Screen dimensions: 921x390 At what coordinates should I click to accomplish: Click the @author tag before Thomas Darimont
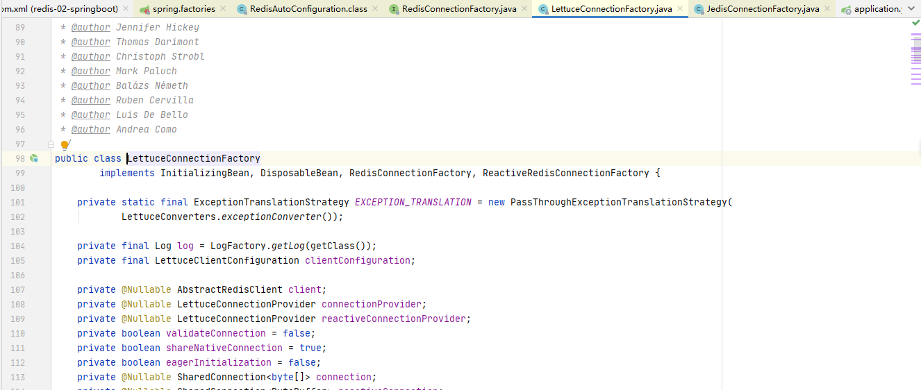[90, 42]
